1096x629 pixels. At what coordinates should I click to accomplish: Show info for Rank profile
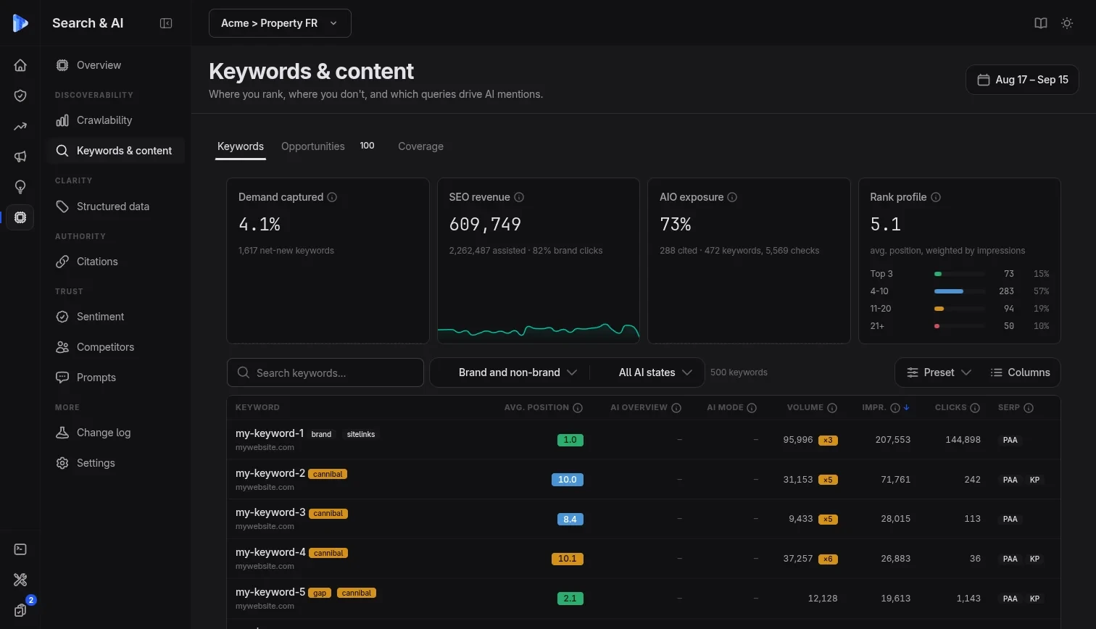pos(936,197)
